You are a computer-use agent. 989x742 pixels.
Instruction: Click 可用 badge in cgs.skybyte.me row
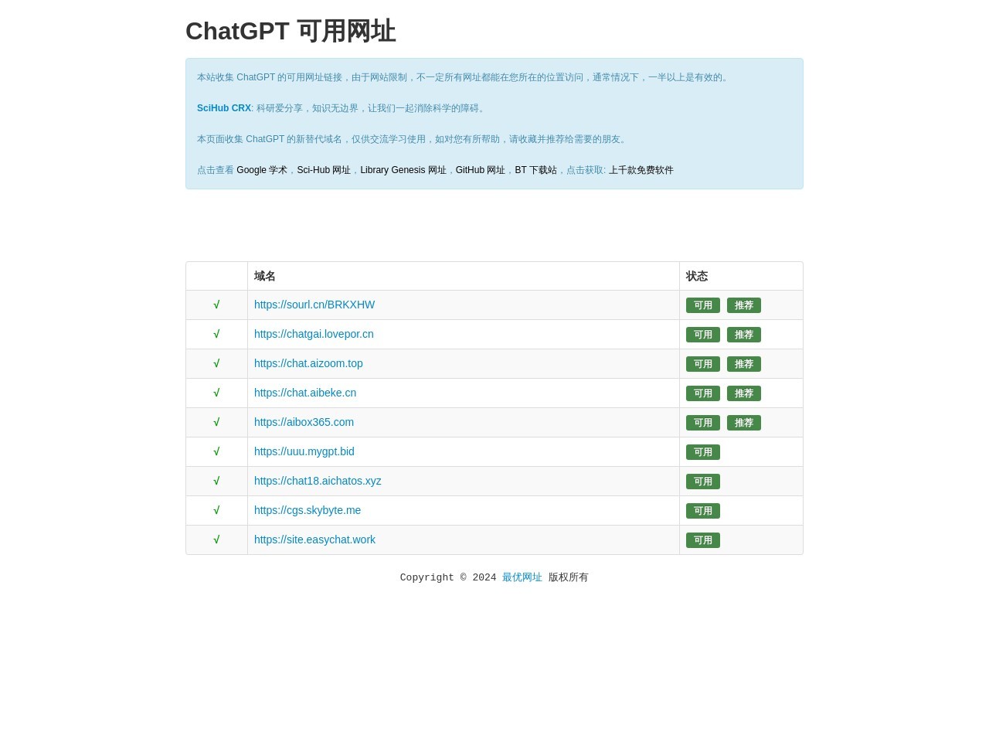[x=703, y=511]
